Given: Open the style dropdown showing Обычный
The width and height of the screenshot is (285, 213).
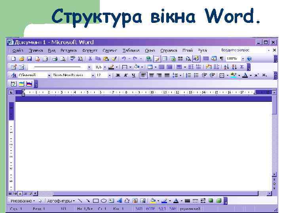Looking at the screenshot, I should [x=49, y=75].
